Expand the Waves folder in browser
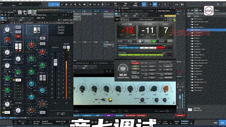The height and width of the screenshot is (127, 226). [190, 85]
